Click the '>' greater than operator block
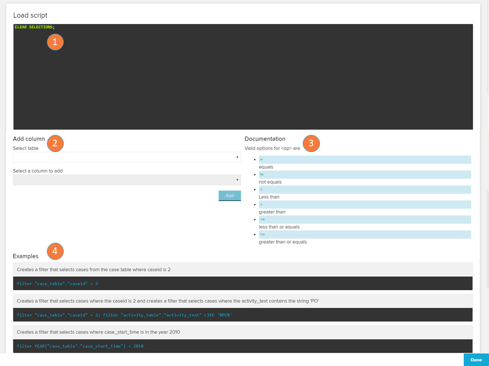 tap(365, 205)
